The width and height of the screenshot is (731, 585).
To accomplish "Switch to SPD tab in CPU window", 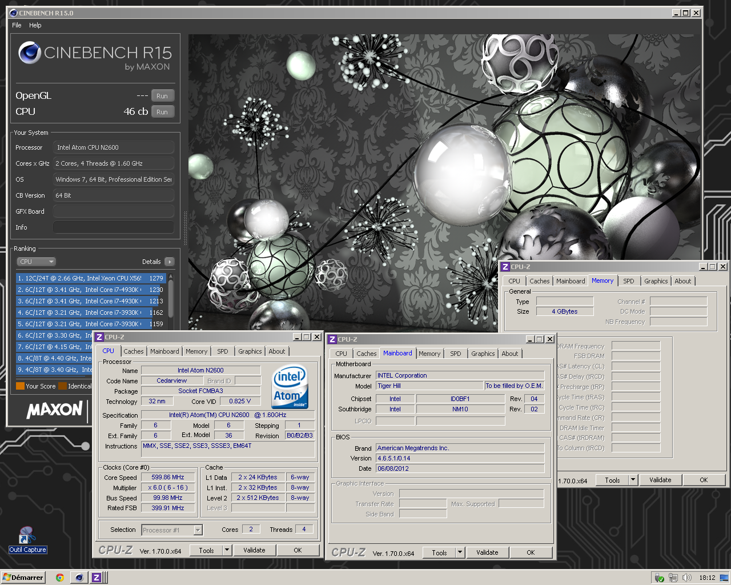I will 223,351.
